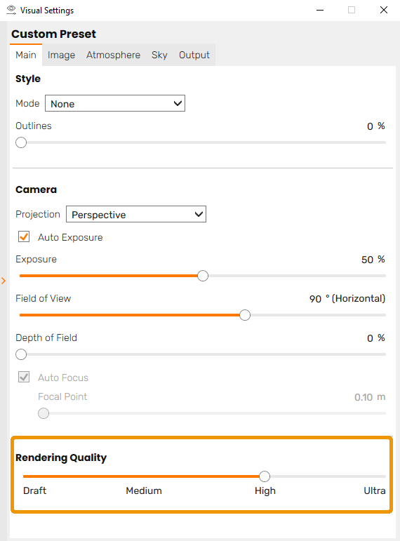This screenshot has height=541, width=400.
Task: Expand the orange side panel arrow
Action: coord(4,281)
